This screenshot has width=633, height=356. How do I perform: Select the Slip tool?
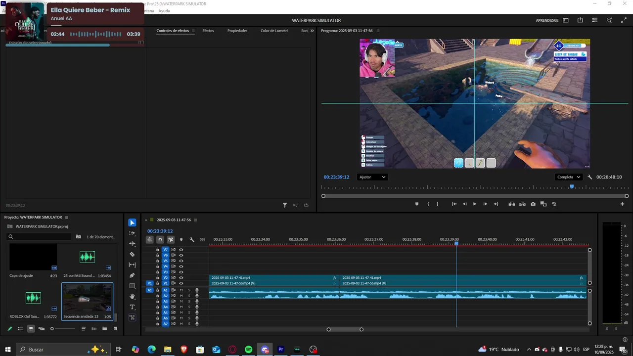click(x=132, y=265)
